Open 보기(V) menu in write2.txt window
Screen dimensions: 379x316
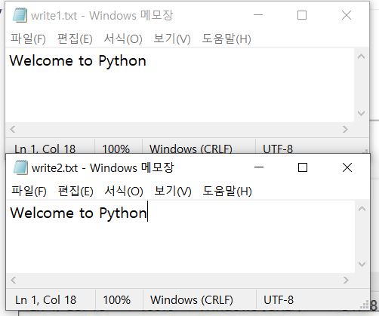click(173, 191)
